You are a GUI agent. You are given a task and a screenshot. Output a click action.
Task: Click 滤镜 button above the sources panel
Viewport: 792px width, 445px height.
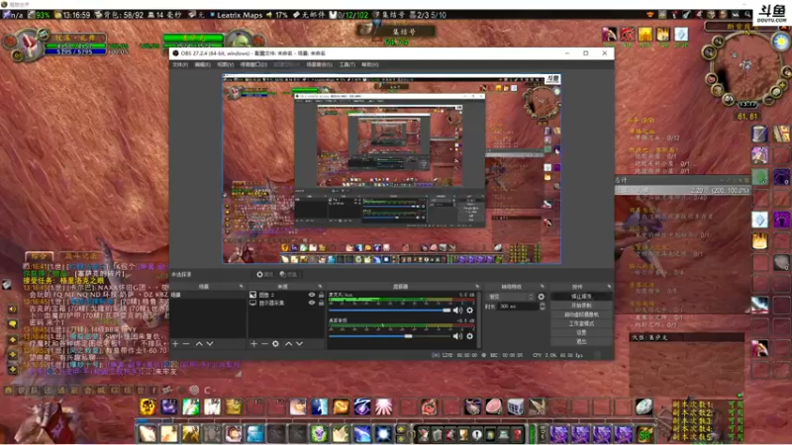288,275
